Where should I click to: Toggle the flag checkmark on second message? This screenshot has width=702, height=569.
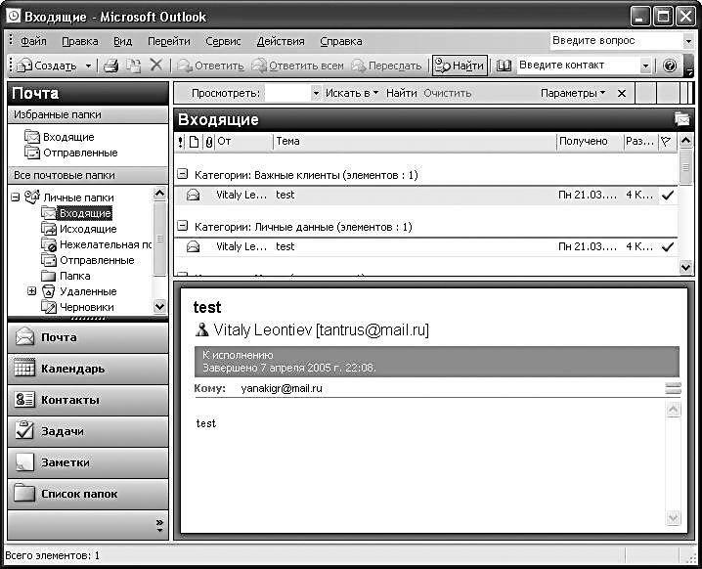[x=668, y=246]
